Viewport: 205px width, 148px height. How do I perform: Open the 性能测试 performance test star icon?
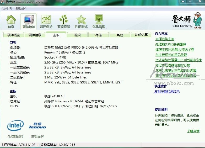(81, 21)
